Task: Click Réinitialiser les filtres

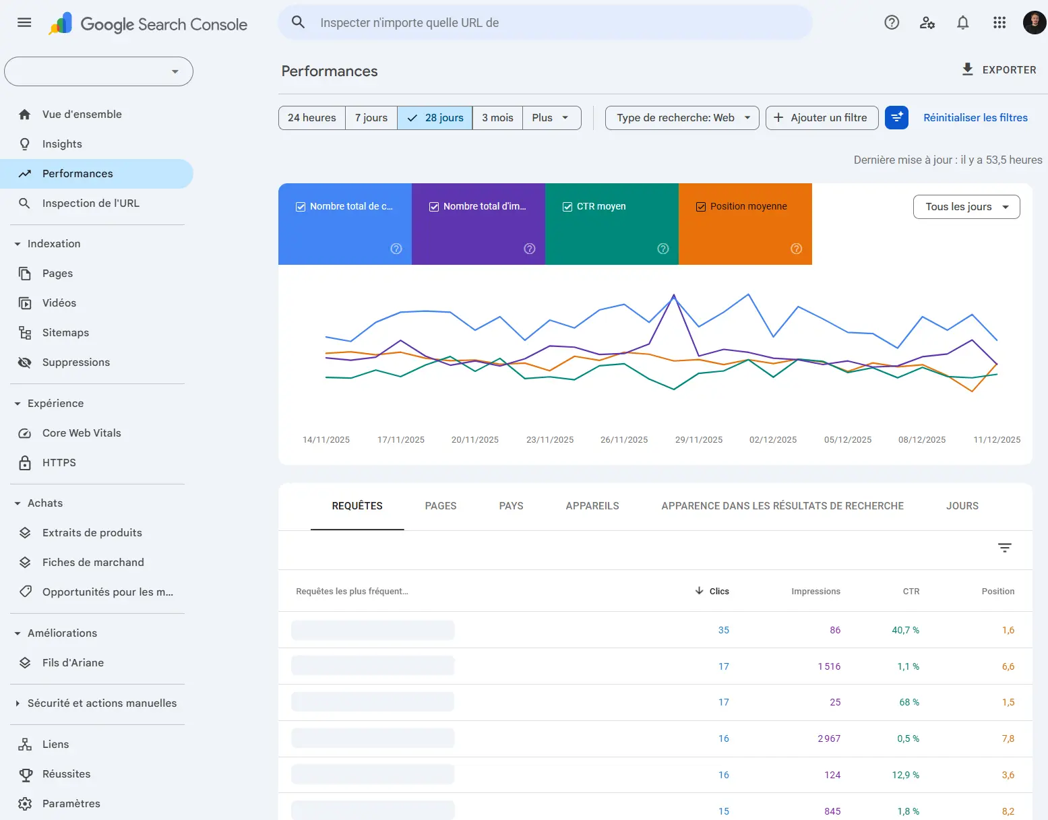Action: [975, 117]
